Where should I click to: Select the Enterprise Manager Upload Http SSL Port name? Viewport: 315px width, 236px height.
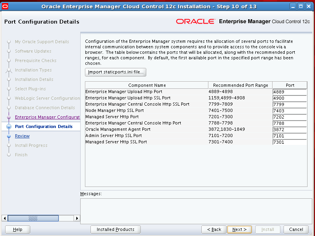(128, 98)
